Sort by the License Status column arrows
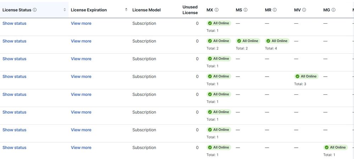The height and width of the screenshot is (159, 354). point(65,10)
